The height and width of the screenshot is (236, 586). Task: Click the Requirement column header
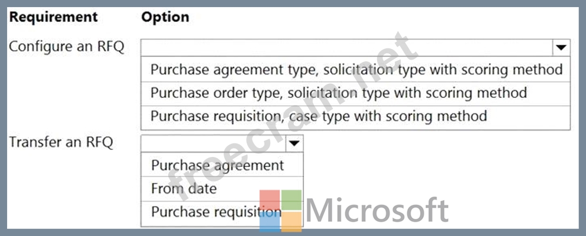click(x=53, y=17)
